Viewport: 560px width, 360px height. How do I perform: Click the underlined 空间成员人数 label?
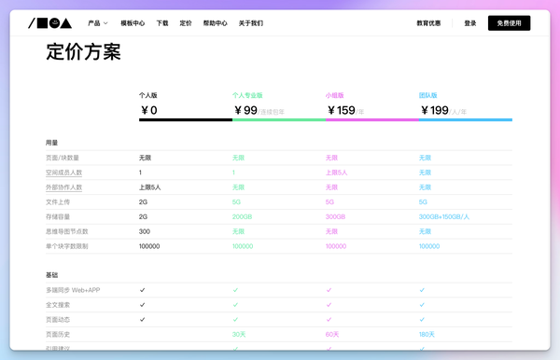63,173
